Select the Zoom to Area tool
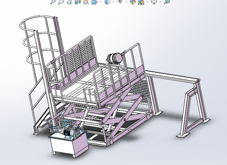The image size is (227, 165). 61,2
